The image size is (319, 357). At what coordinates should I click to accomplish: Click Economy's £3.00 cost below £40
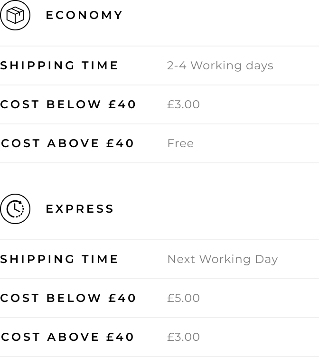(184, 104)
